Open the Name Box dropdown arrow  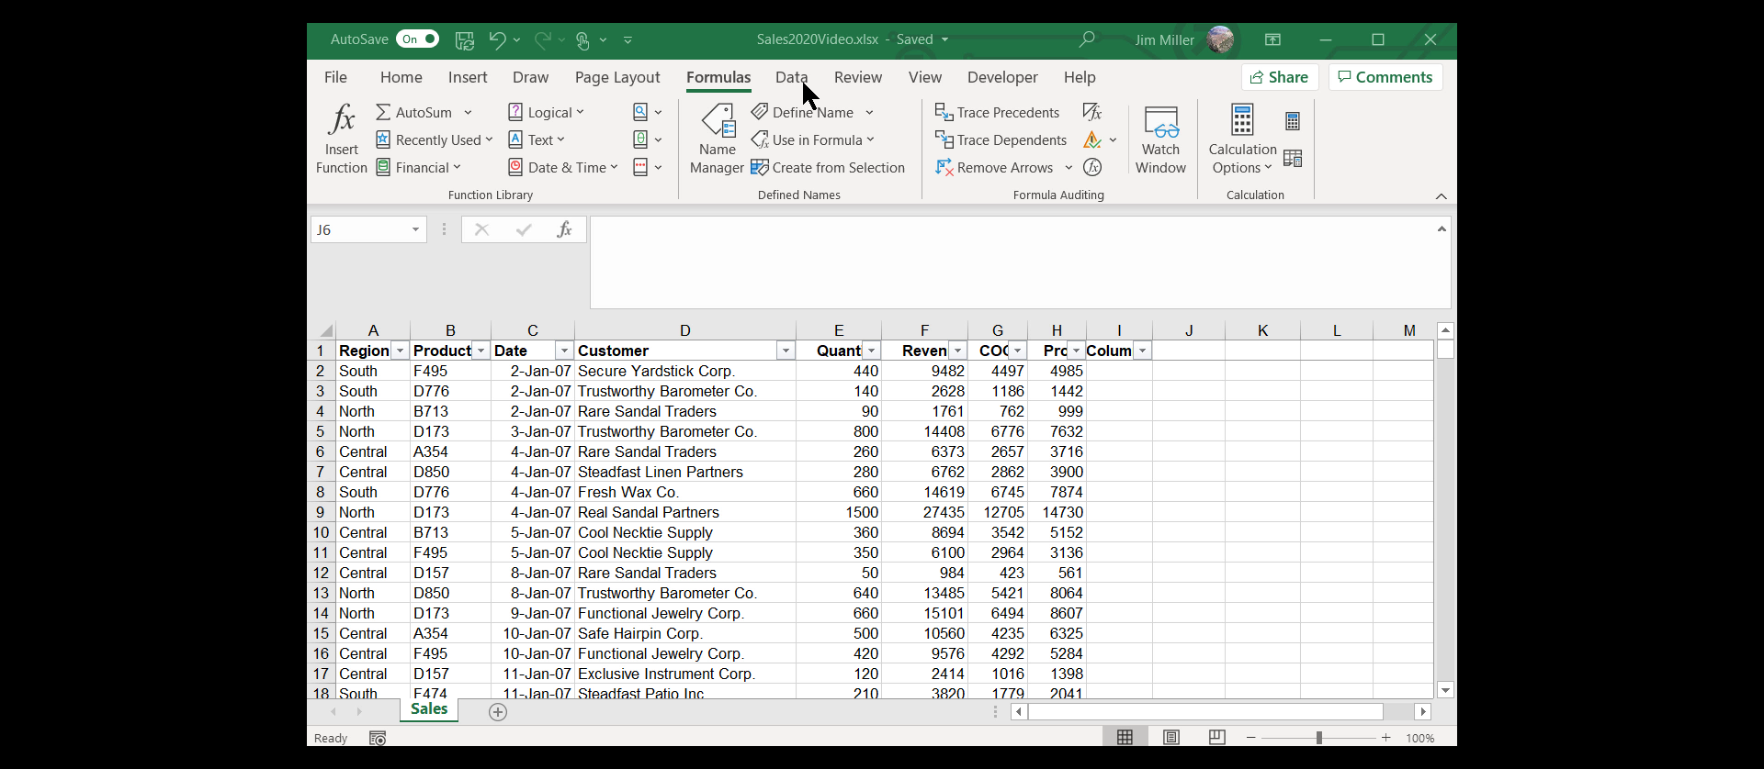coord(415,229)
